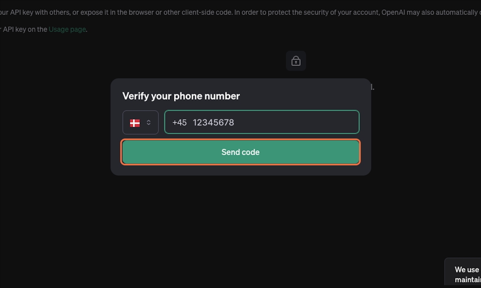Open the country selector box

coord(141,122)
